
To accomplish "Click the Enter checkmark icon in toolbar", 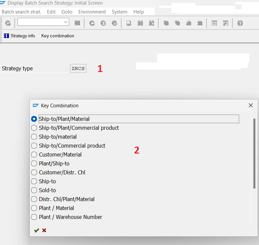I will (8, 23).
